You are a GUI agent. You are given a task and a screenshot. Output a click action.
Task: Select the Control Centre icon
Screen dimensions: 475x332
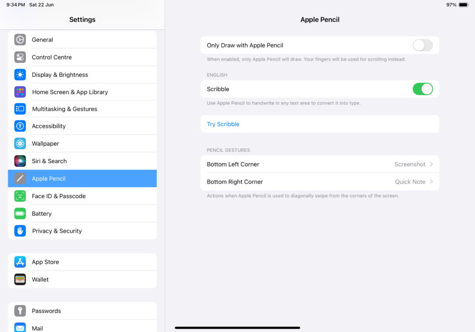tap(20, 57)
